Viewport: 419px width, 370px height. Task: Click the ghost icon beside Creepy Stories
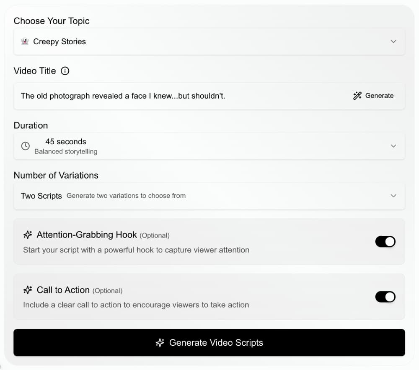pos(25,41)
